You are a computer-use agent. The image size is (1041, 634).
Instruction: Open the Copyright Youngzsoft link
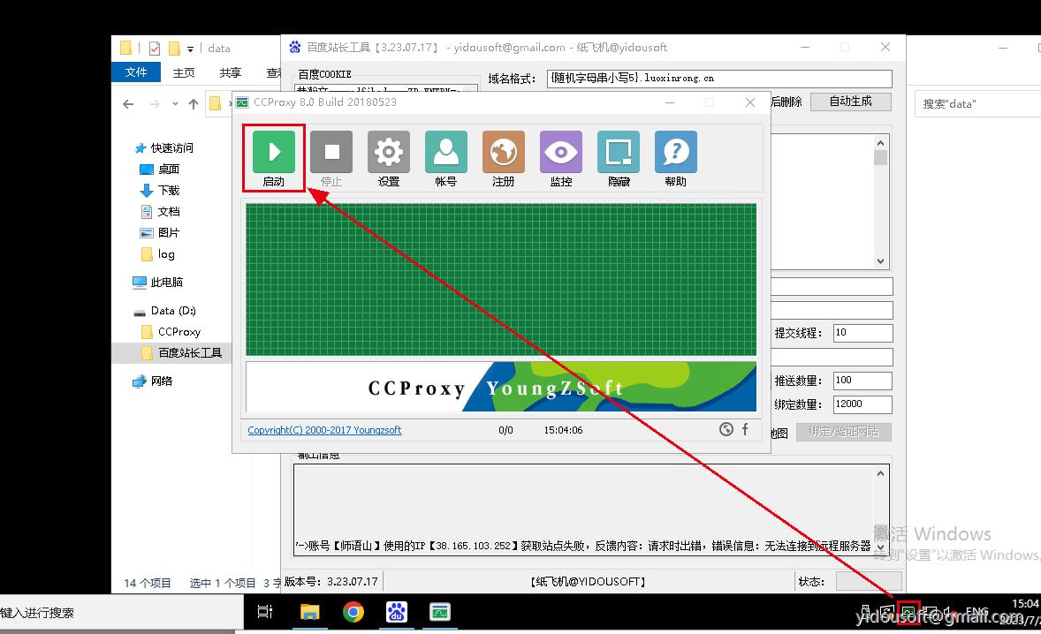coord(324,430)
